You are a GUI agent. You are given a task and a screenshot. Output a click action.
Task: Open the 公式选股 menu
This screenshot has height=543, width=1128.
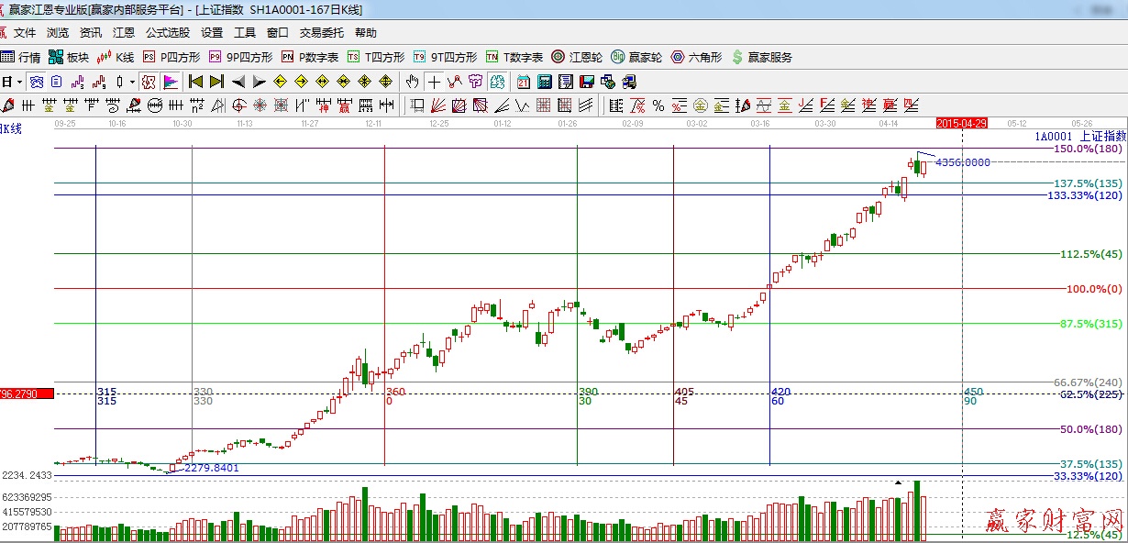pos(168,33)
